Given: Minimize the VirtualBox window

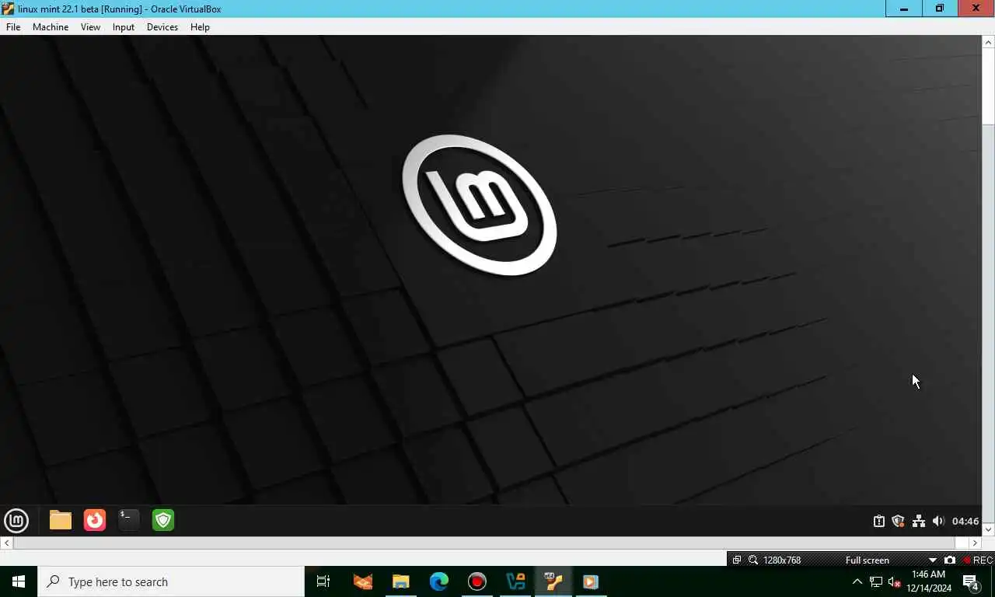Looking at the screenshot, I should point(904,9).
